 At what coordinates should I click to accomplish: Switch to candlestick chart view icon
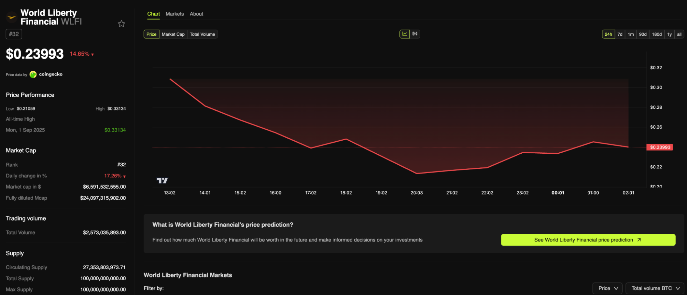coord(415,34)
